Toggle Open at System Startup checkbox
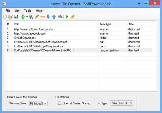Viewport: 162px width, 113px height. [60, 103]
